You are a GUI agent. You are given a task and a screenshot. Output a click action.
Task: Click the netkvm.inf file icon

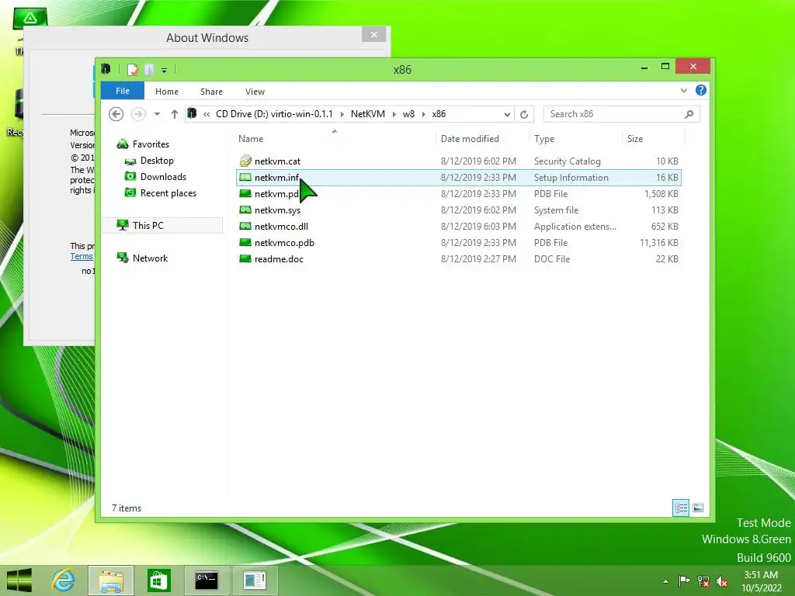tap(245, 178)
